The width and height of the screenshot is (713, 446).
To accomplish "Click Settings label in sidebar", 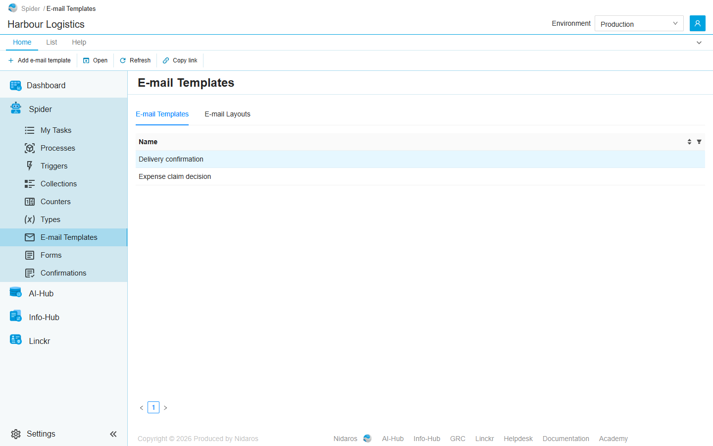I will 41,434.
